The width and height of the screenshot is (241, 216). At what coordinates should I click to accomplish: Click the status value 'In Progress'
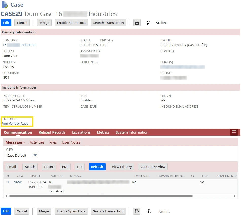pos(89,45)
